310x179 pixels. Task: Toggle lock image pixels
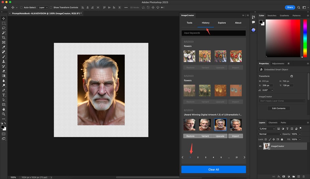270,139
